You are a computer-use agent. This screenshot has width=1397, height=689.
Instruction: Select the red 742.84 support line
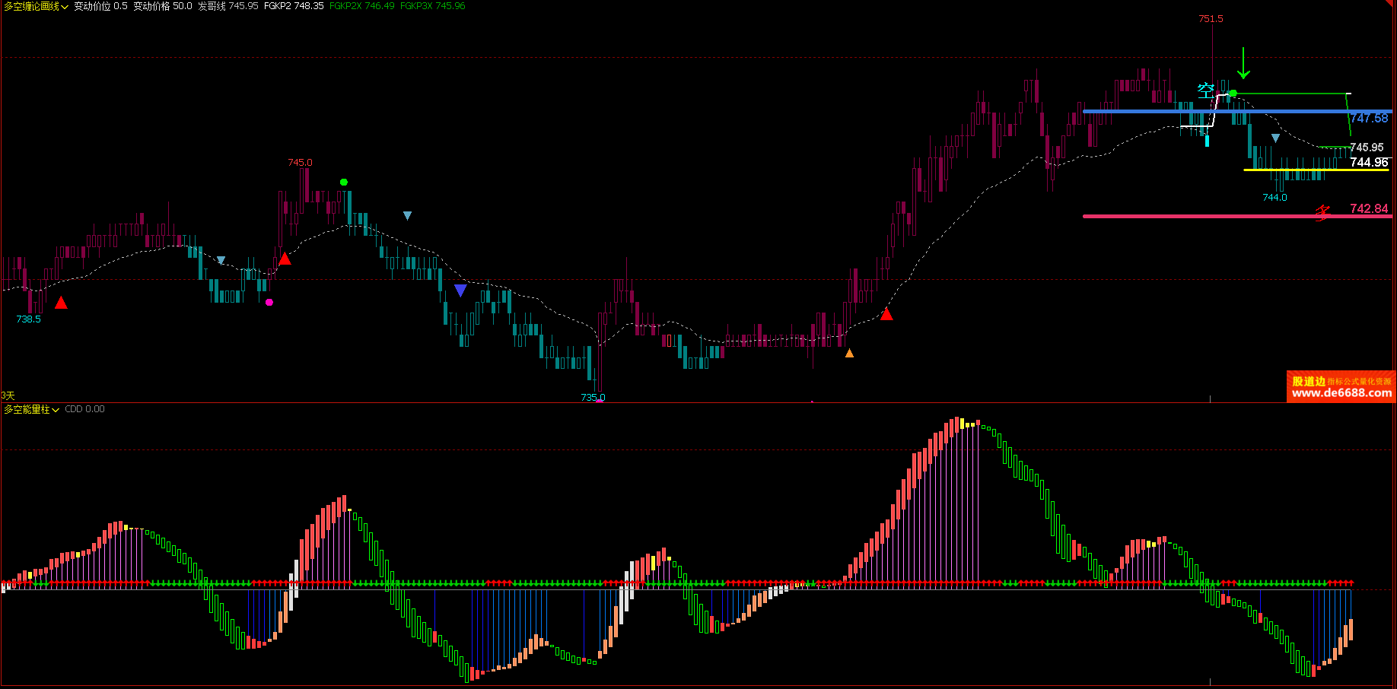click(1237, 216)
